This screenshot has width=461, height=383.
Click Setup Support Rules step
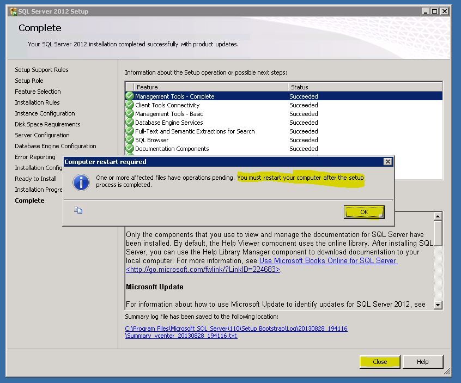pos(41,70)
